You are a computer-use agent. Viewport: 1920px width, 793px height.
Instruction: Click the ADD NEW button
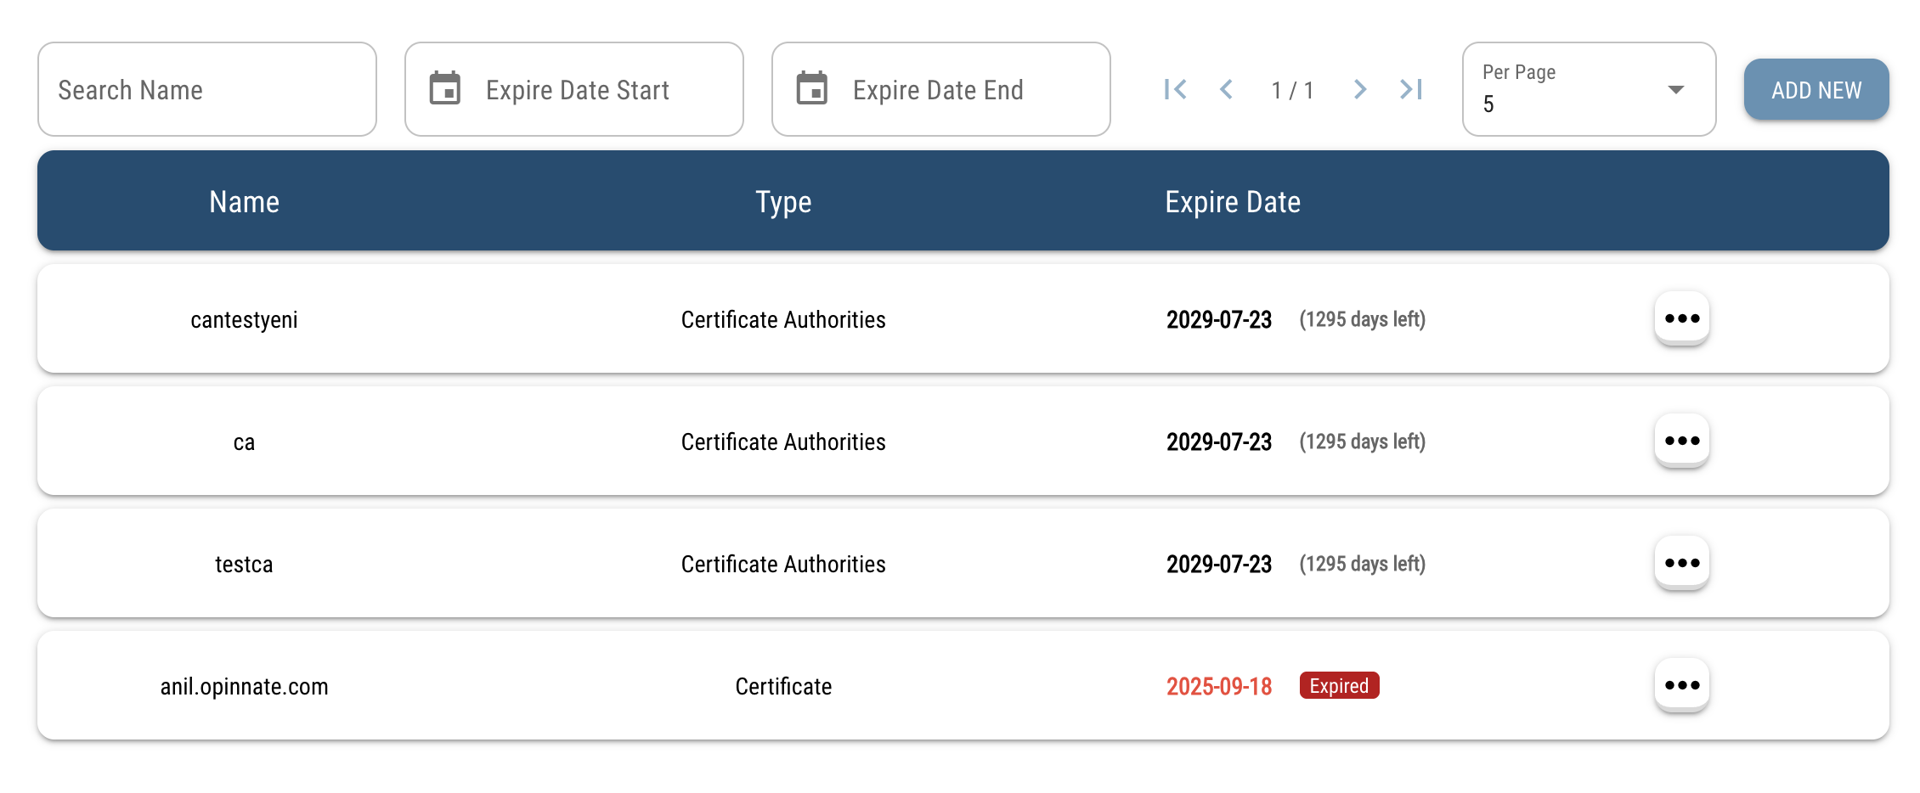click(x=1816, y=89)
